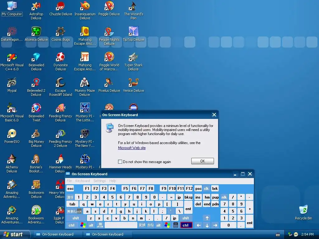The height and width of the screenshot is (239, 319).
Task: Toggle the nlk num lock key
Action: tap(224, 197)
